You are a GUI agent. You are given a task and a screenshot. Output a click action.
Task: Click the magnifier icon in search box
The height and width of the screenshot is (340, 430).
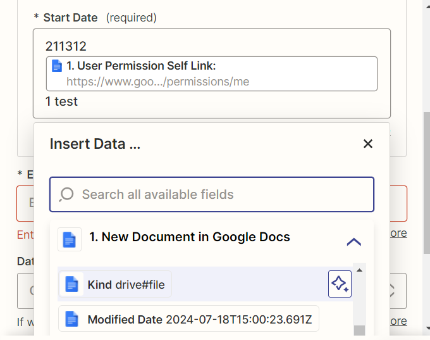click(x=66, y=194)
